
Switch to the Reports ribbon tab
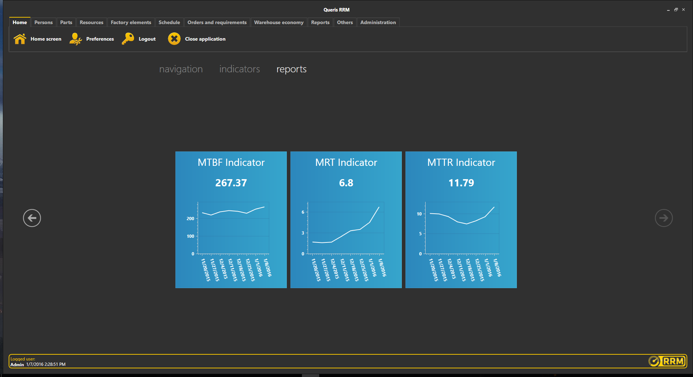(x=320, y=22)
